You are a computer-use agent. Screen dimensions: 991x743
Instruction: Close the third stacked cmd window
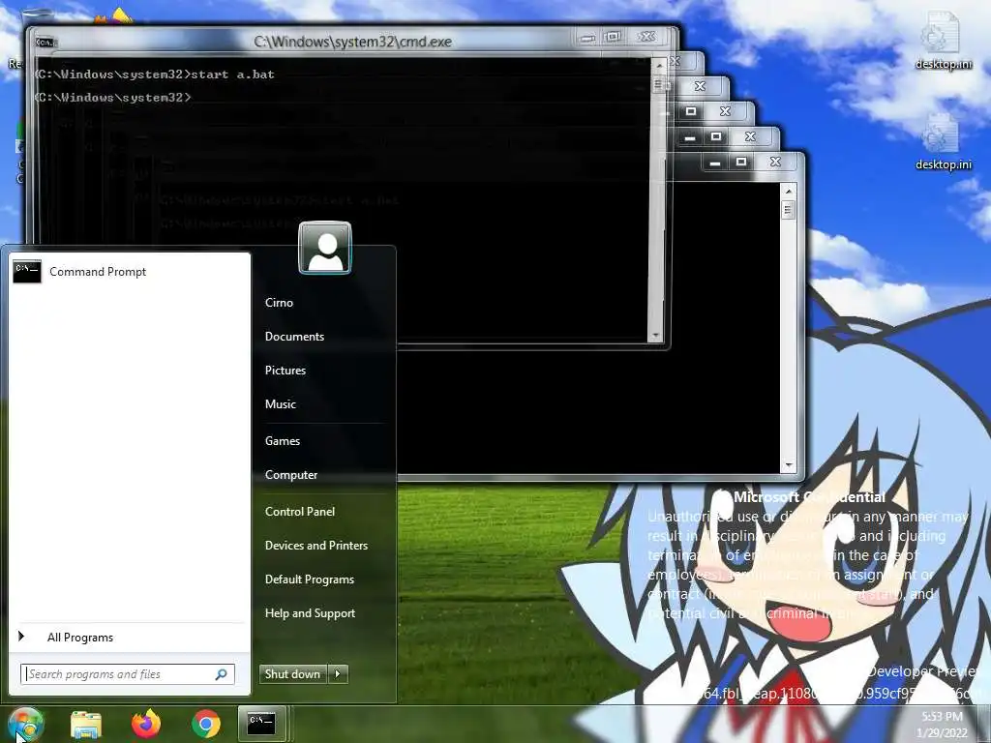pyautogui.click(x=725, y=111)
